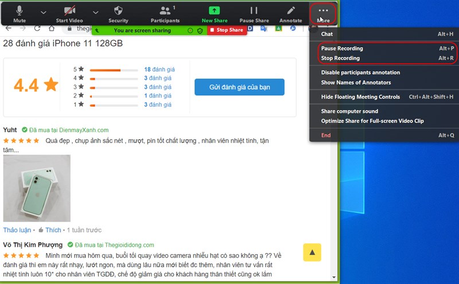Toggle Optimize Share for Full-screen Video Clip
The image size is (459, 284).
click(372, 121)
